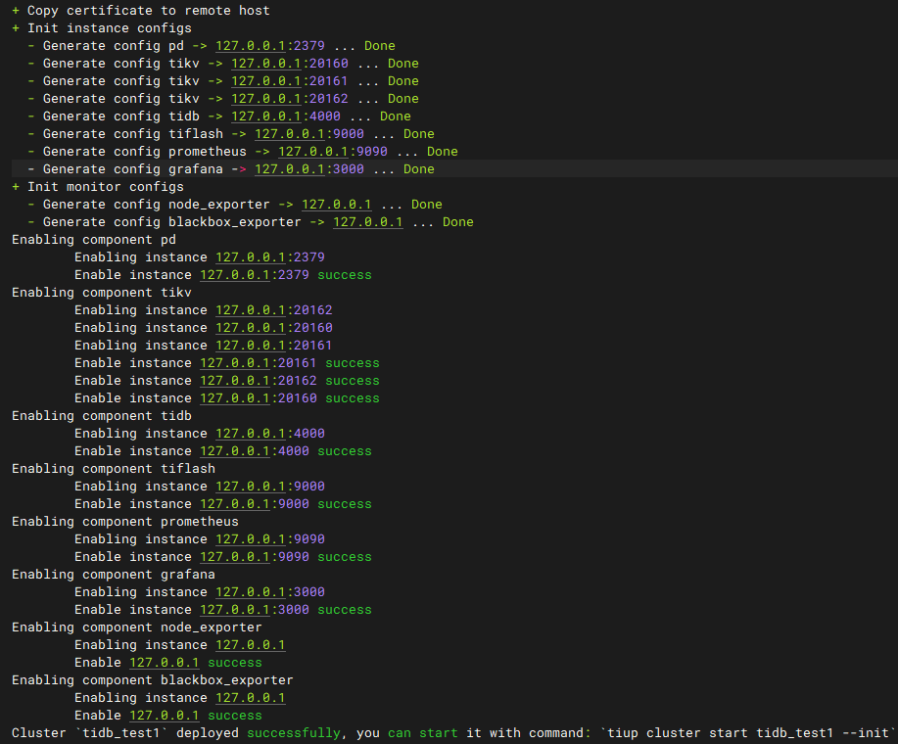This screenshot has height=744, width=898.
Task: Click the 'Enabling component tikv' text
Action: [x=101, y=293]
